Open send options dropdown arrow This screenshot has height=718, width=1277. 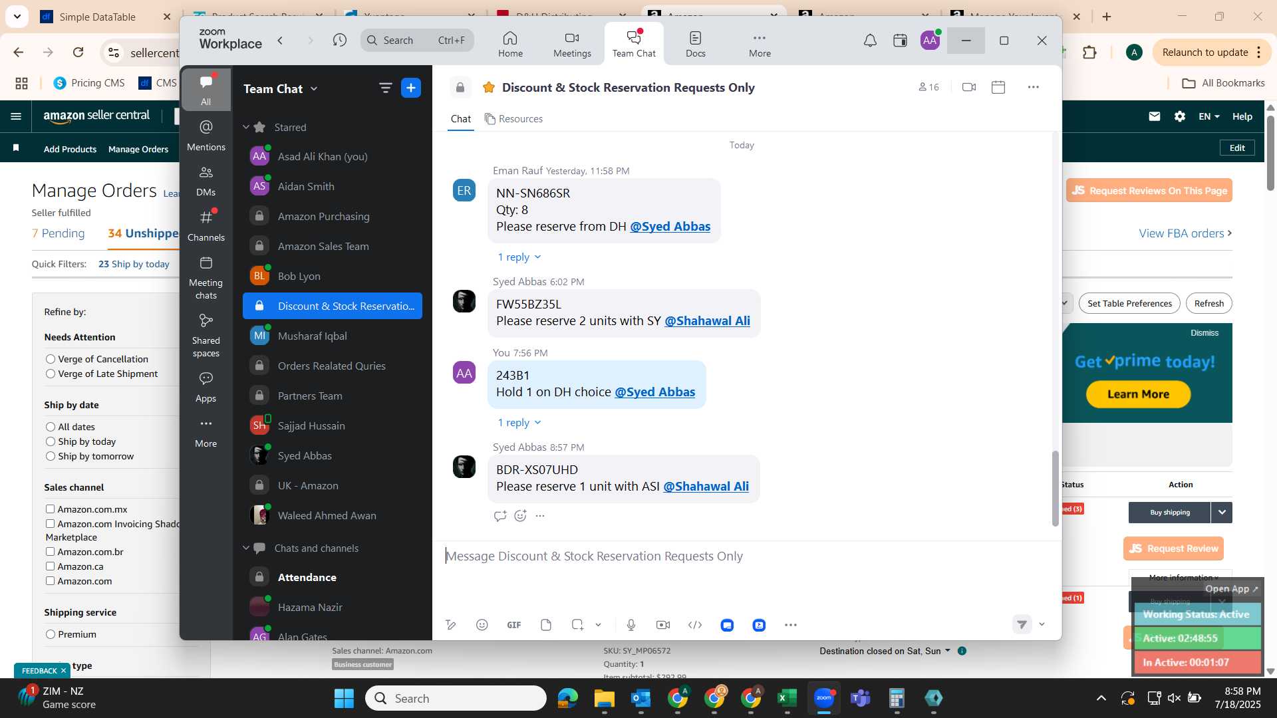tap(1042, 624)
